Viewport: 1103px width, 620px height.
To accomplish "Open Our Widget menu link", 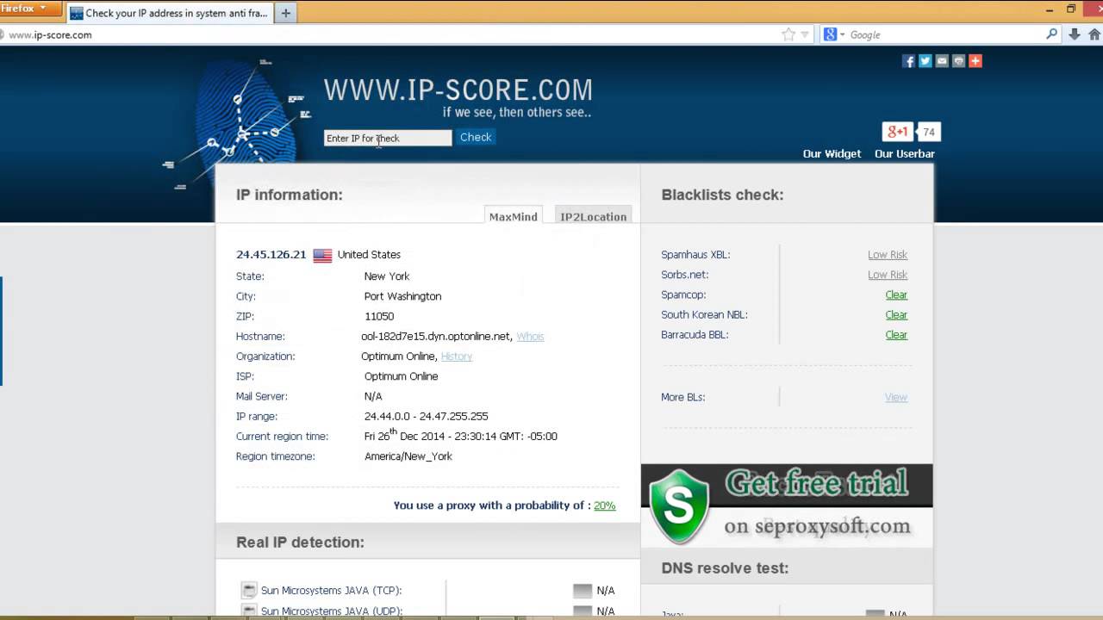I will click(x=832, y=154).
